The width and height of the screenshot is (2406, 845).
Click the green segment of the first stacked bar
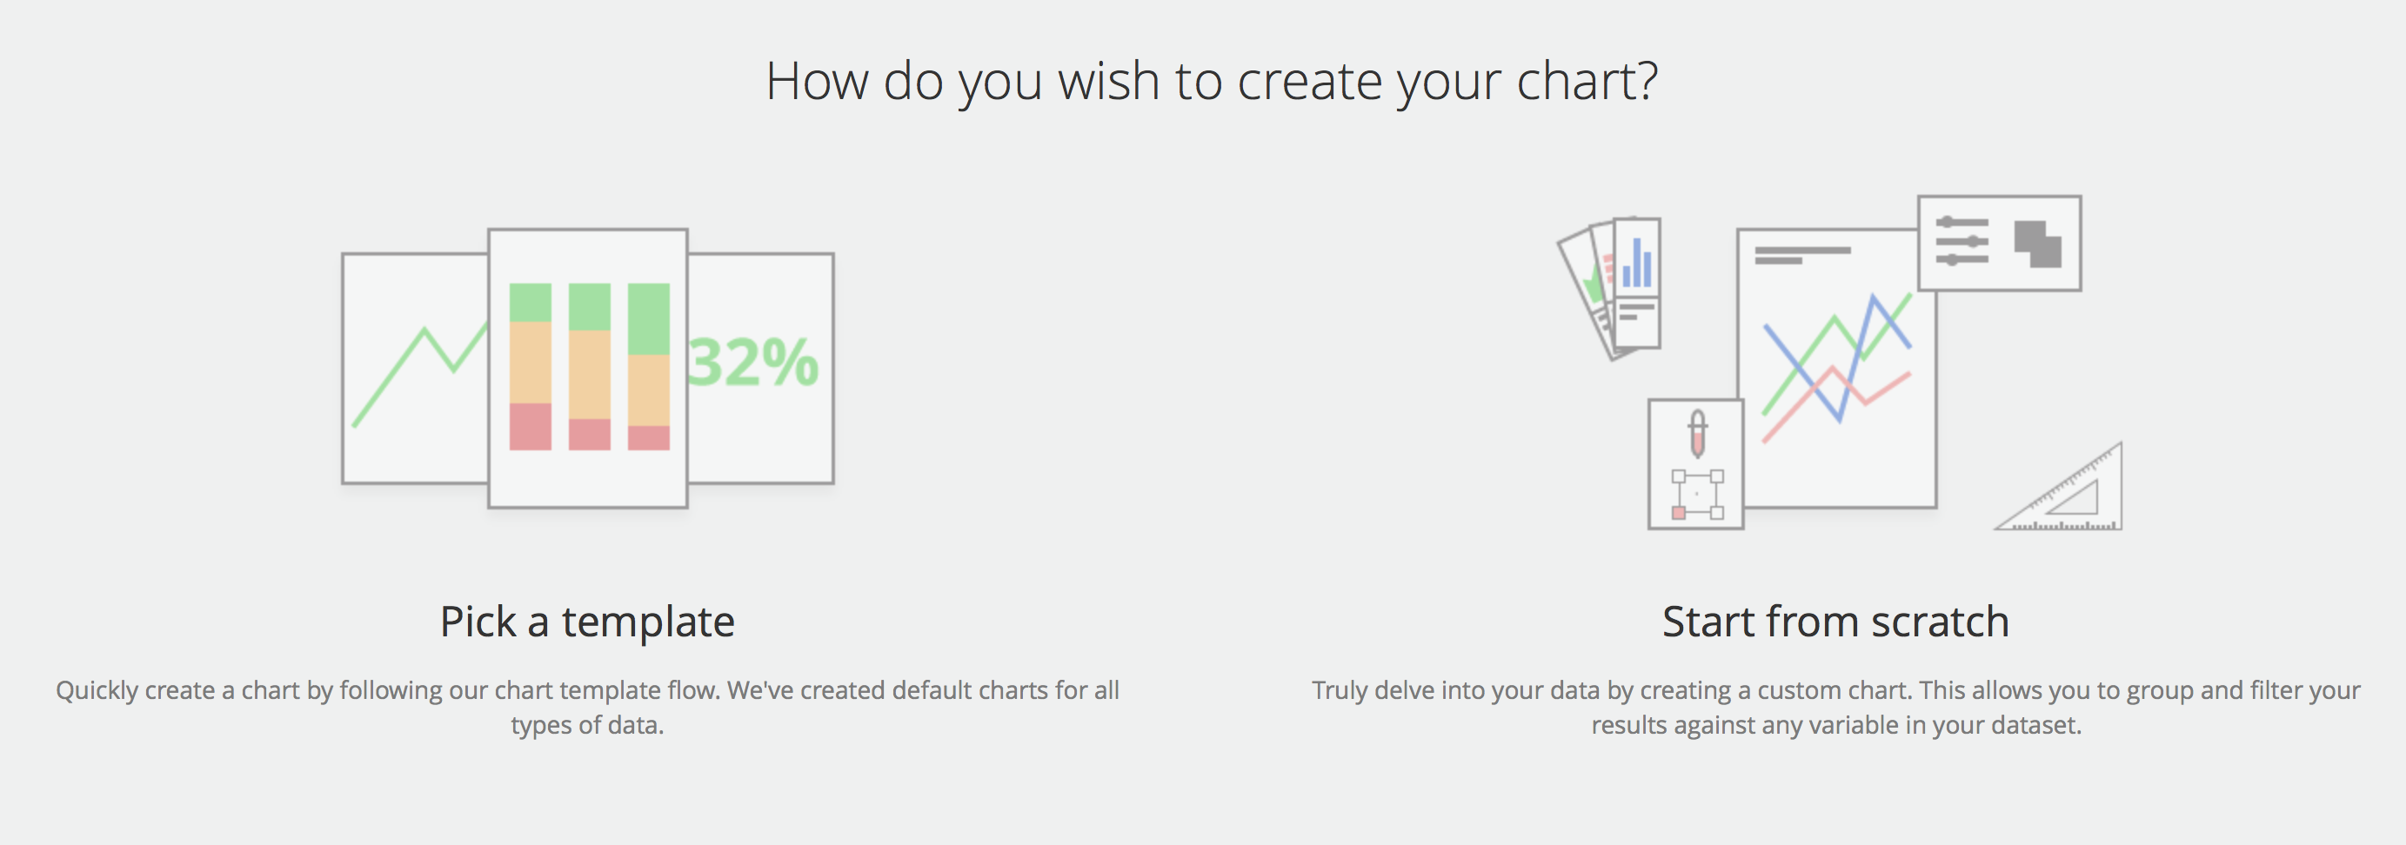click(531, 303)
